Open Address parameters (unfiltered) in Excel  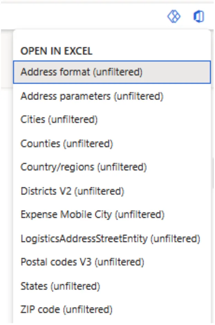tap(92, 96)
